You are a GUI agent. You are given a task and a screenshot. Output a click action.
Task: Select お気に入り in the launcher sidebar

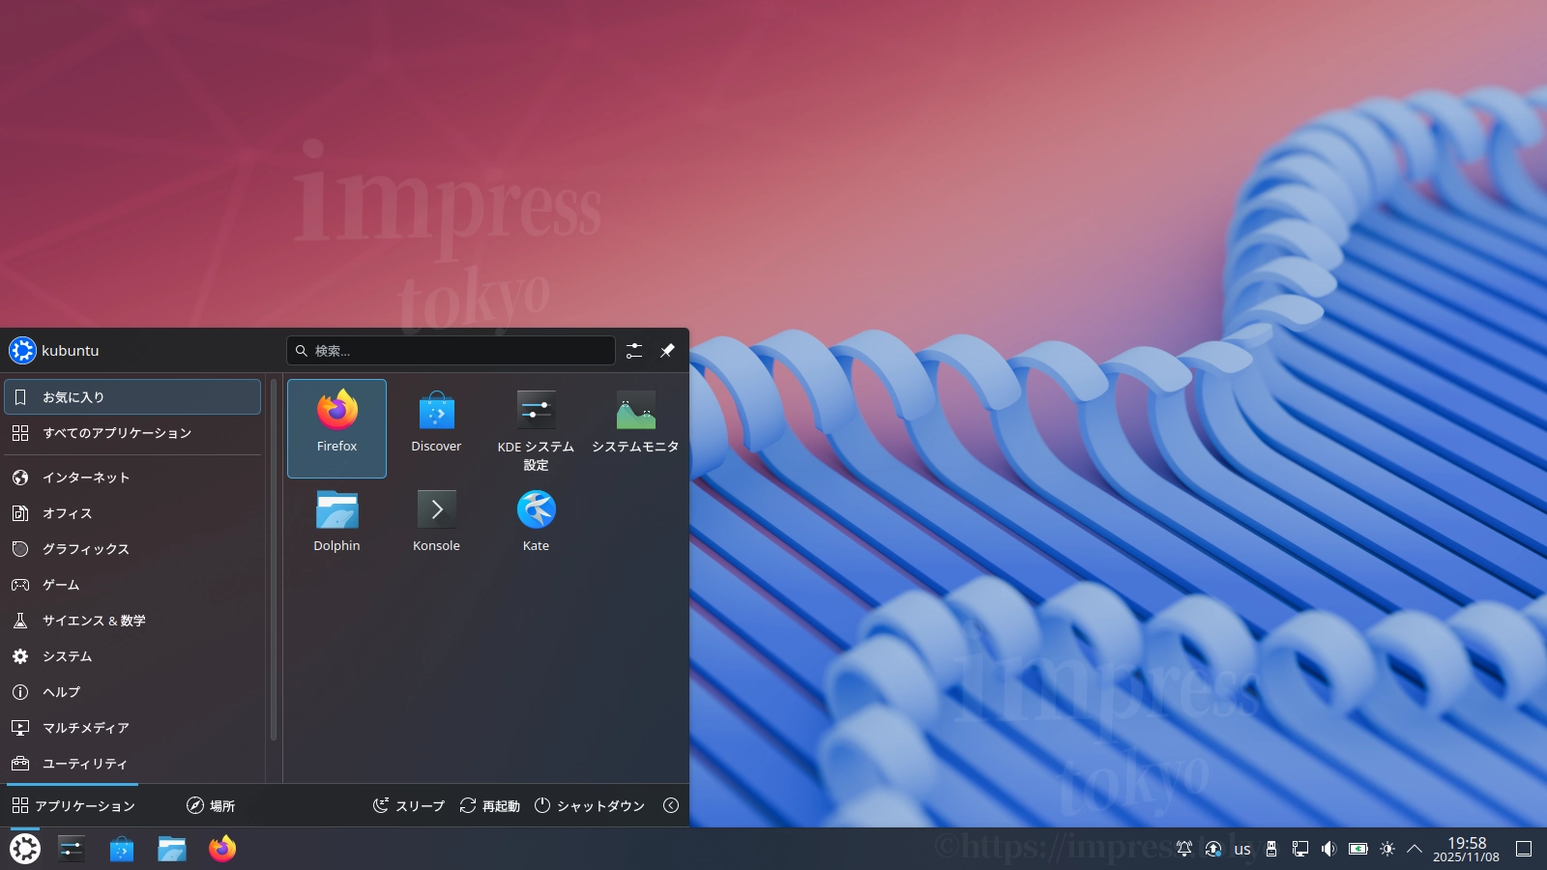click(x=132, y=397)
